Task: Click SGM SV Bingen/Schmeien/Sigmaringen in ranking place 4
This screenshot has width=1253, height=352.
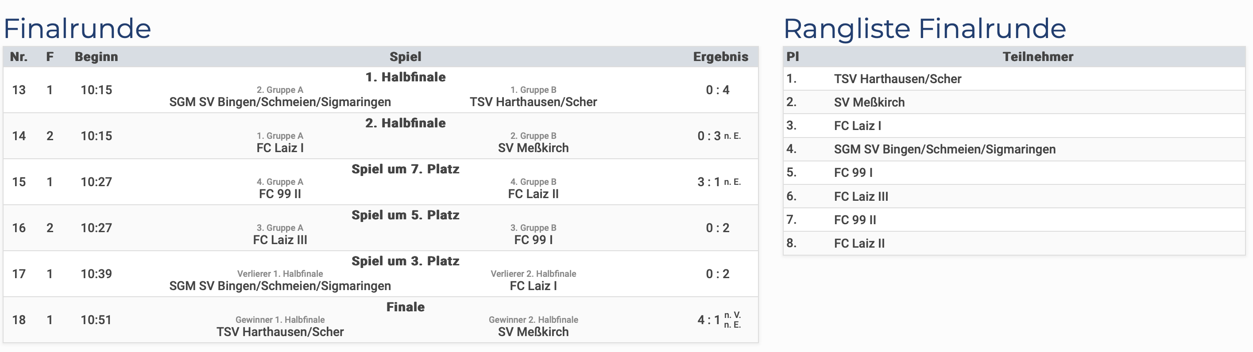Action: pyautogui.click(x=944, y=149)
